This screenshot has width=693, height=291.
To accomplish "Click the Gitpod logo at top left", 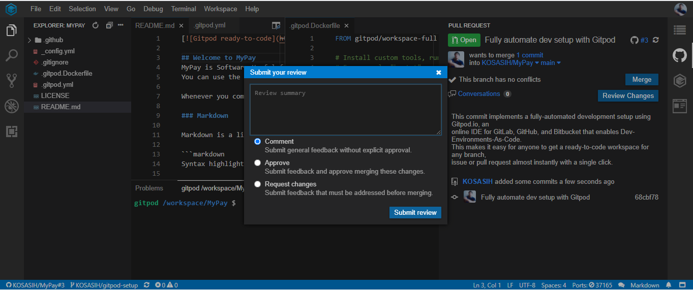I will pos(11,9).
